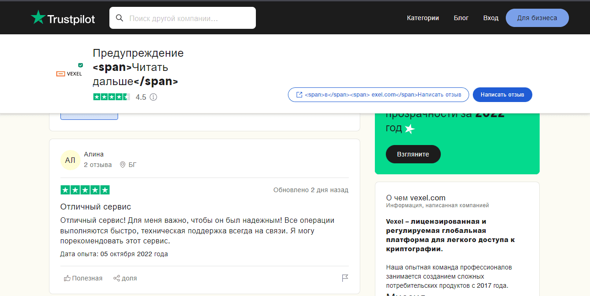This screenshot has height=296, width=590.
Task: Open the rating info tooltip icon next to 4.5
Action: pos(152,97)
